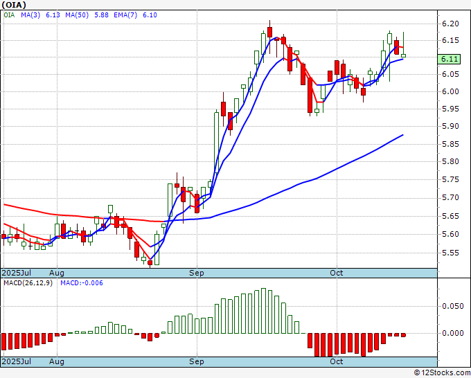471x378 pixels.
Task: Click the 5.90 price axis label
Action: pyautogui.click(x=451, y=127)
